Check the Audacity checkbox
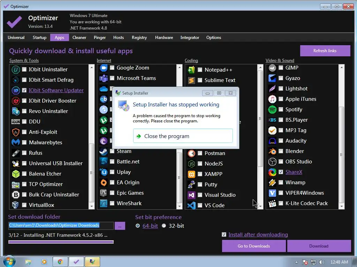This screenshot has height=267, width=357. click(281, 141)
